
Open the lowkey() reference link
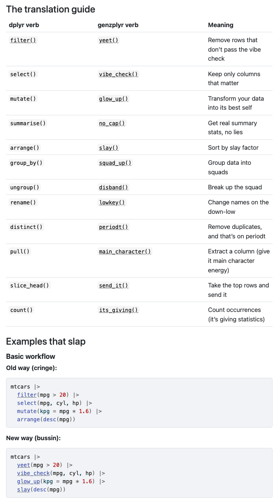click(112, 202)
